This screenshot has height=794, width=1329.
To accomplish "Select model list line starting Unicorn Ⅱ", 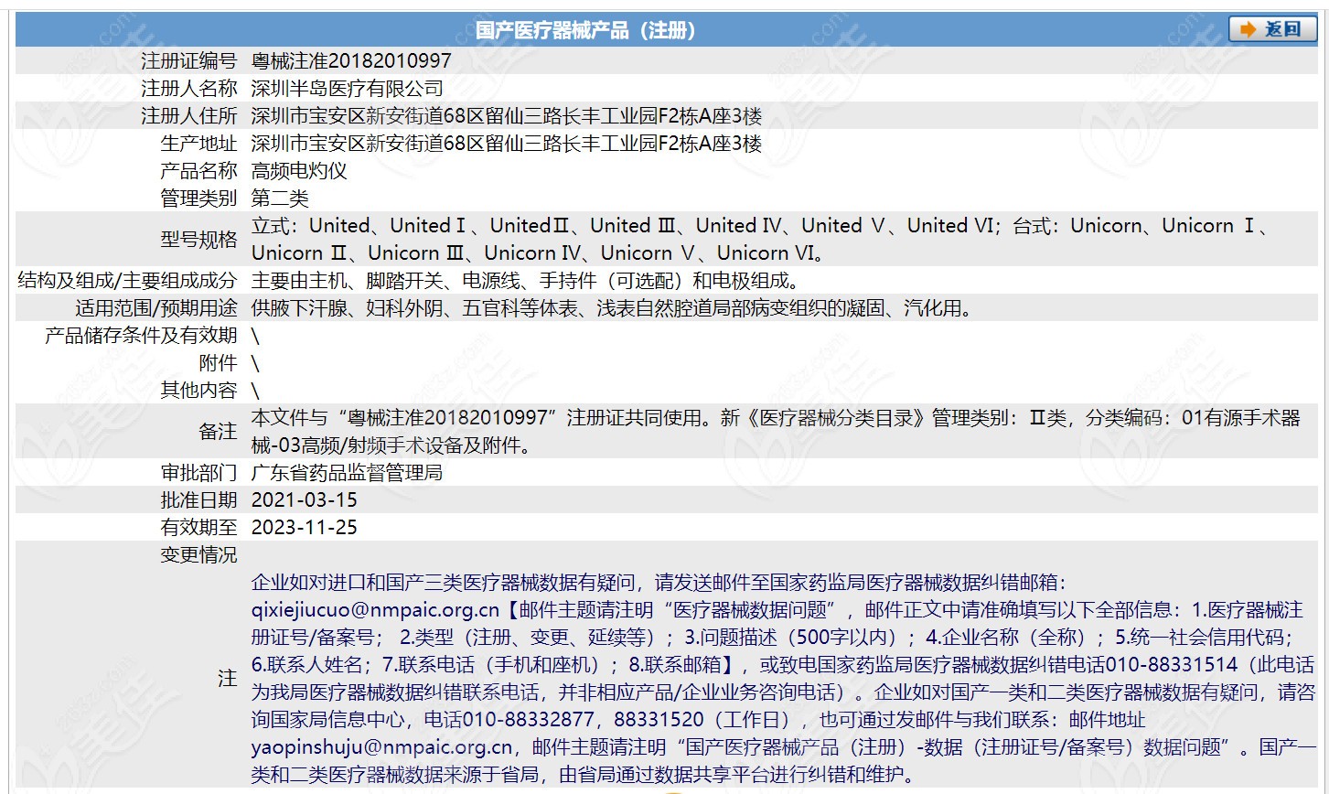I will (x=539, y=252).
